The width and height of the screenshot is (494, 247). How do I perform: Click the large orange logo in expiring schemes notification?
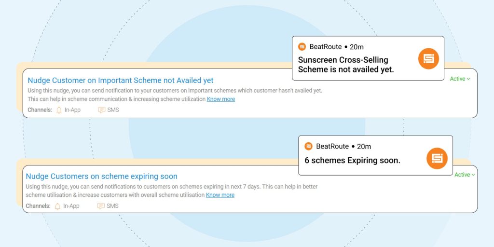pyautogui.click(x=437, y=158)
